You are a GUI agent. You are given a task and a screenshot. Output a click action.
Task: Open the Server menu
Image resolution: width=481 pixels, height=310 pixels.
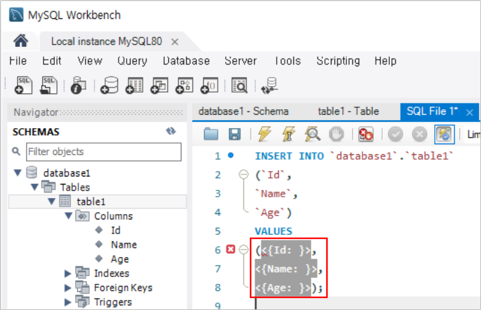pyautogui.click(x=240, y=61)
